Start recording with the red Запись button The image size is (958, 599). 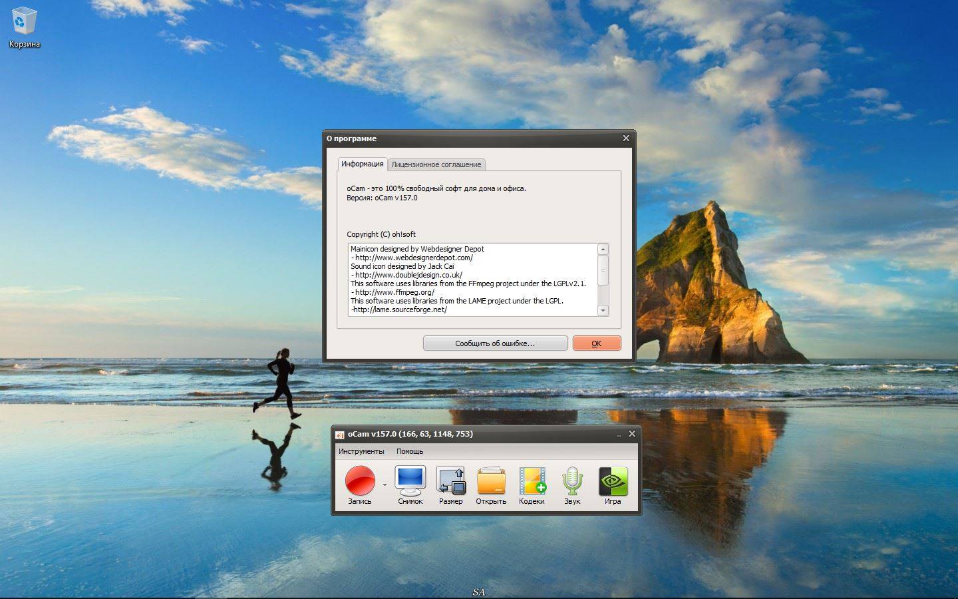pos(360,485)
